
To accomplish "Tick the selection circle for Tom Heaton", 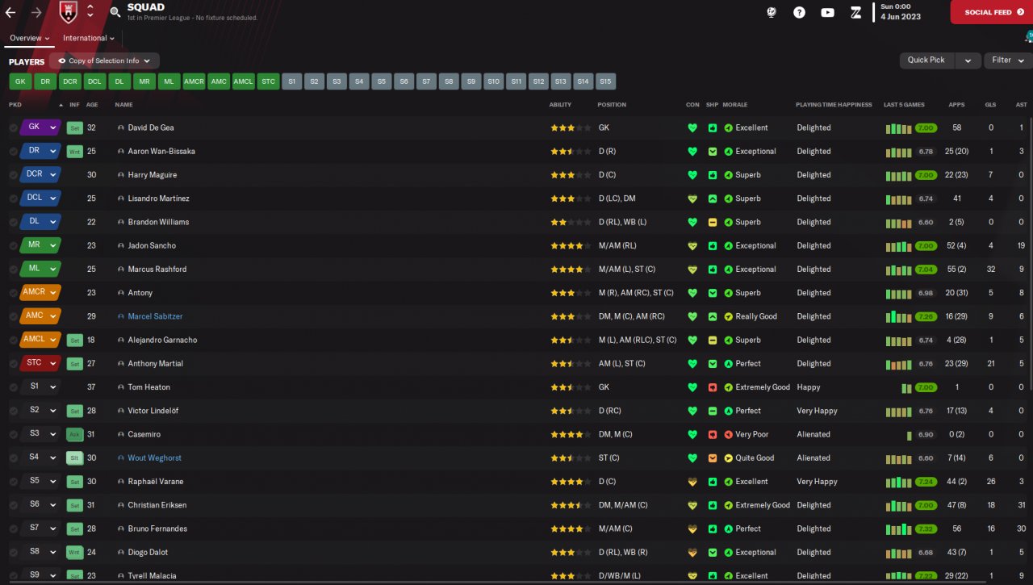I will (13, 387).
